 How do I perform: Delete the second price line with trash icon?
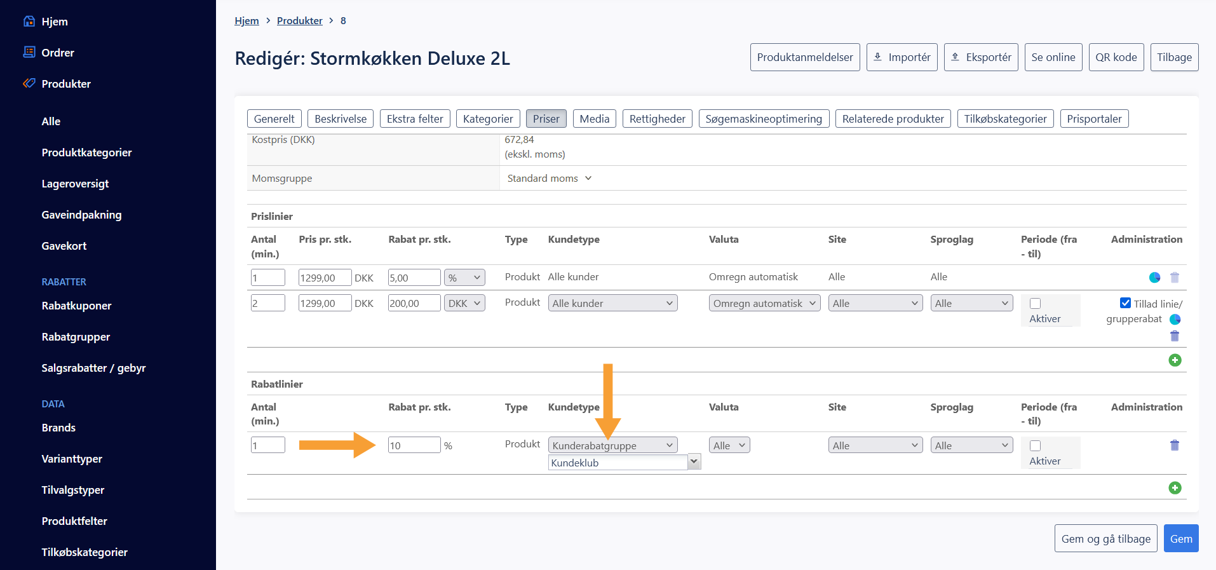pos(1174,336)
